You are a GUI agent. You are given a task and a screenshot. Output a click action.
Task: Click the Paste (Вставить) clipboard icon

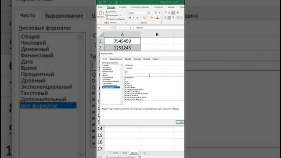click(x=101, y=13)
